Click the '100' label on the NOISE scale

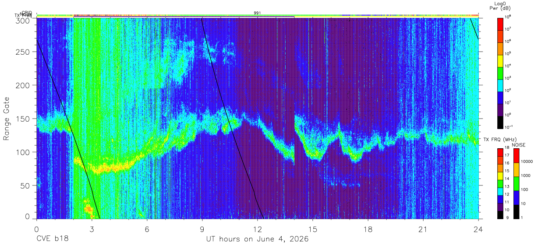pos(525,189)
